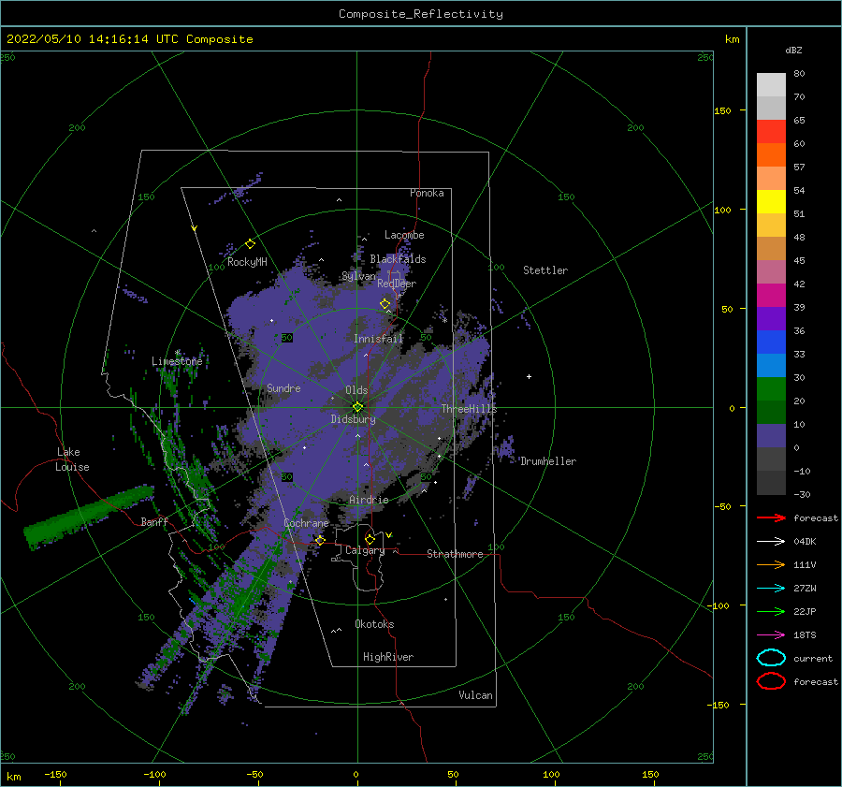Image resolution: width=842 pixels, height=787 pixels.
Task: Click the Banff town label
Action: click(154, 521)
